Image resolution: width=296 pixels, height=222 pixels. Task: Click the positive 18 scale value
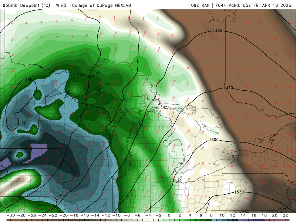[x=264, y=215]
